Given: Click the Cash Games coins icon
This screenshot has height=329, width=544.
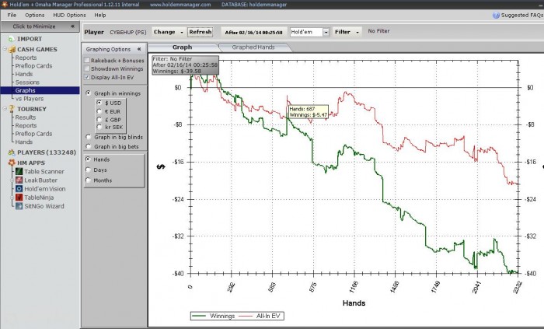Looking at the screenshot, I should [12, 49].
